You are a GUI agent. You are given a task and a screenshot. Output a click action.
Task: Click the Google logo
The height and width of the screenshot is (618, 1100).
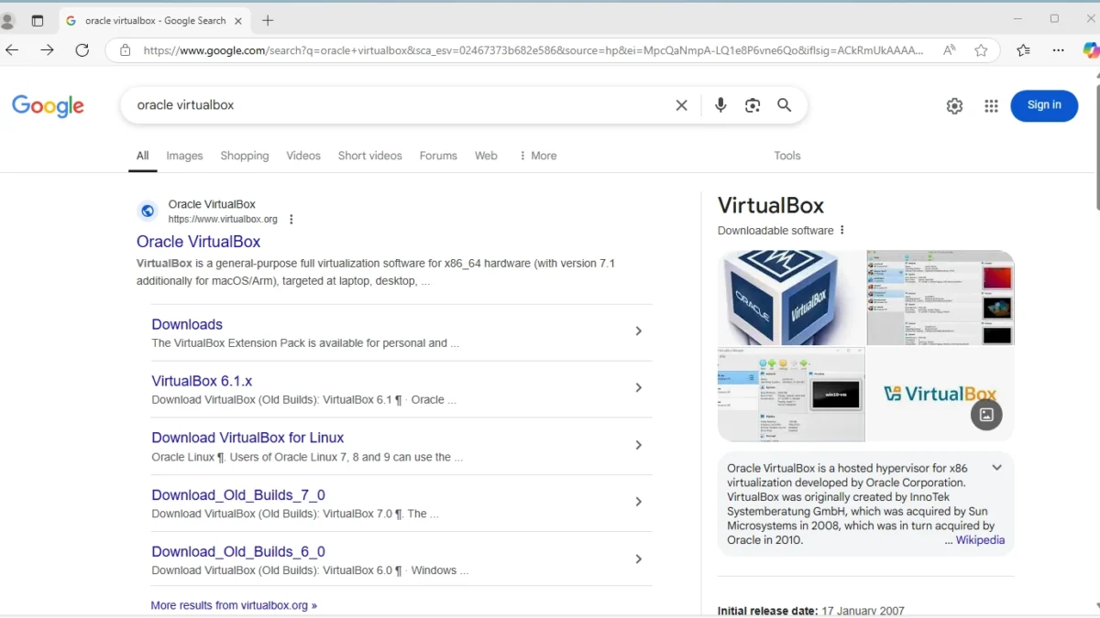pos(49,106)
